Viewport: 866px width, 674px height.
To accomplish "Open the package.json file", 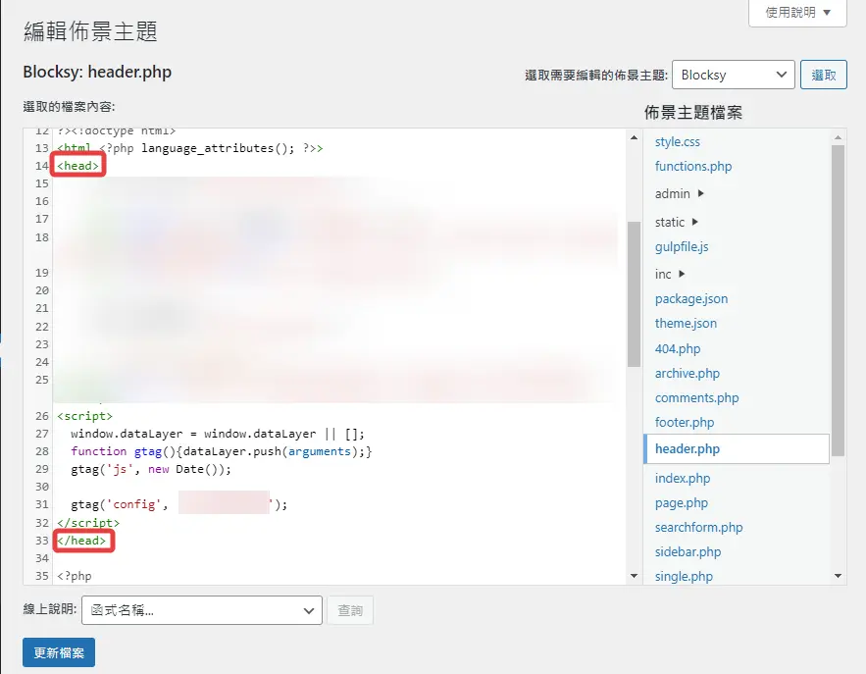I will [691, 299].
